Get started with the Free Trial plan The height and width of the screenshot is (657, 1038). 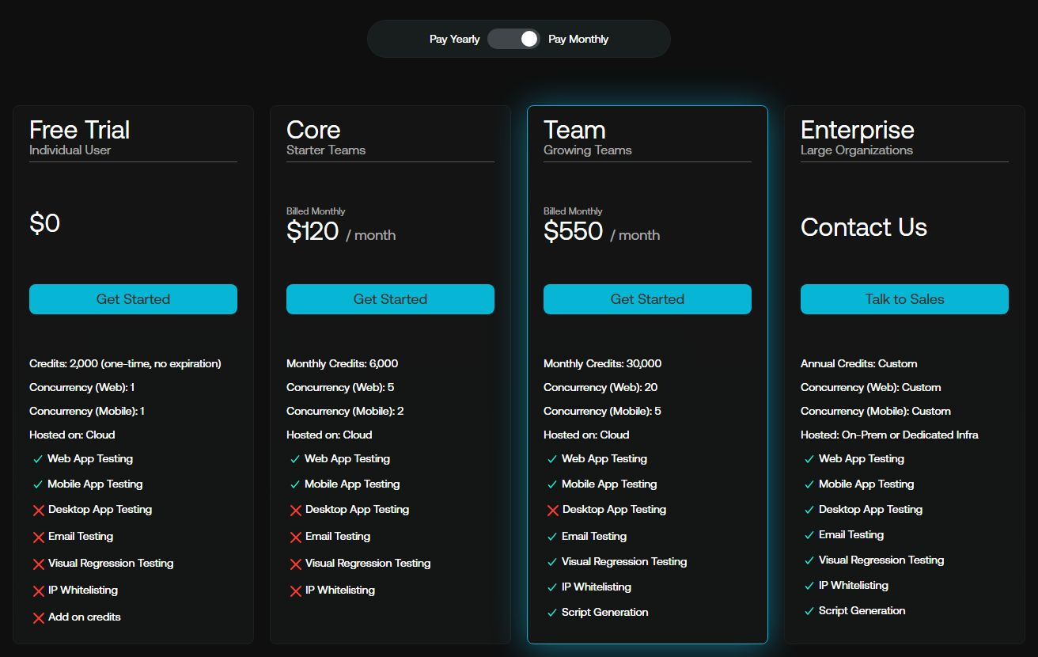click(x=133, y=299)
